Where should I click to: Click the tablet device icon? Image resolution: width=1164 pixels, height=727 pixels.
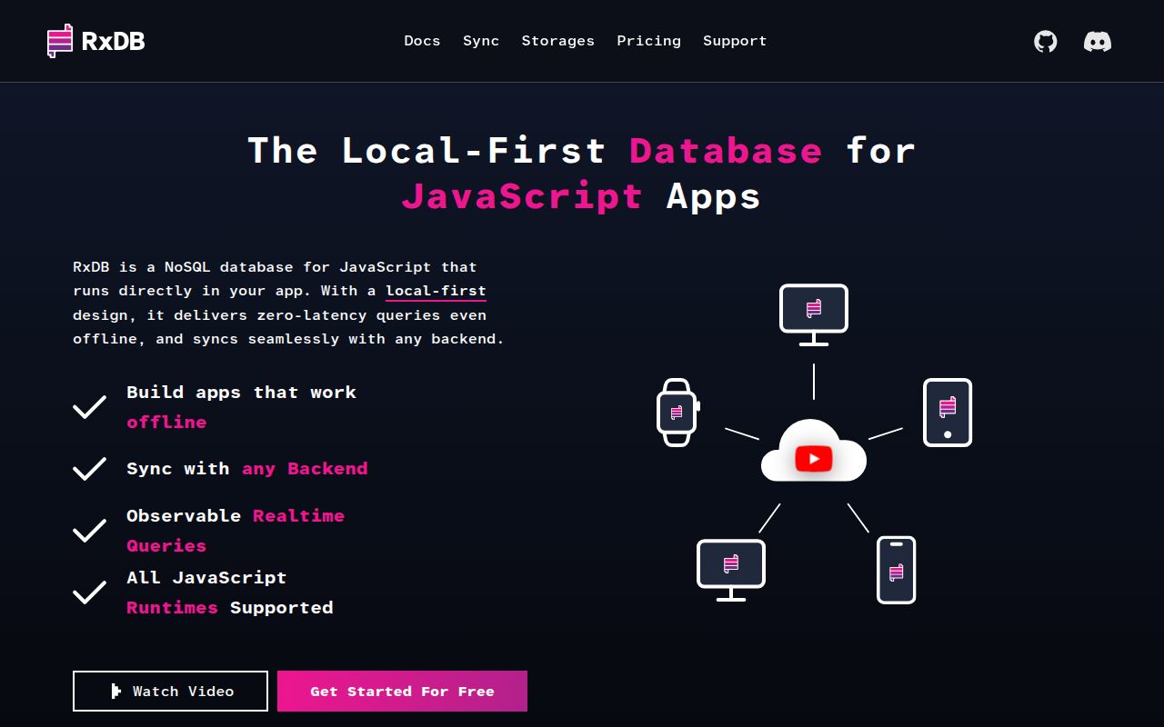click(948, 413)
